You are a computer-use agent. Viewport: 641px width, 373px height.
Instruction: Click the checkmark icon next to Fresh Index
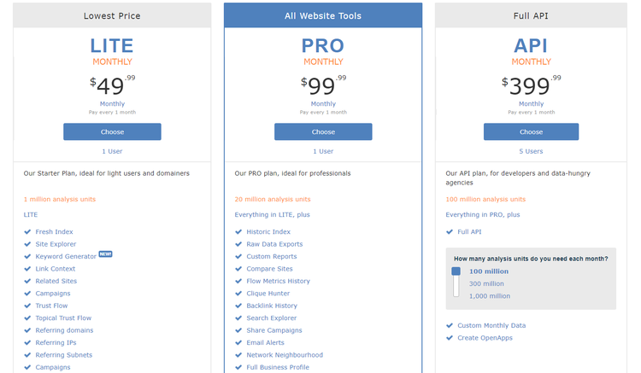(27, 232)
